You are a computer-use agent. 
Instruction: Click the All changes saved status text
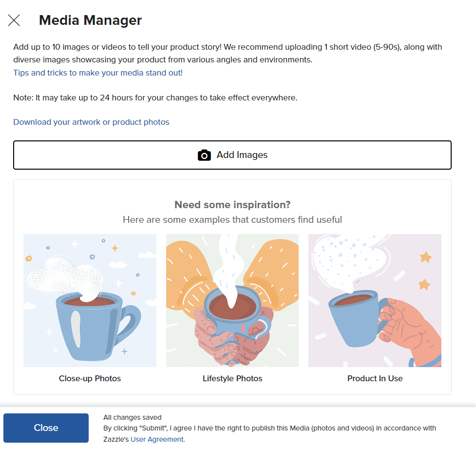click(x=133, y=417)
